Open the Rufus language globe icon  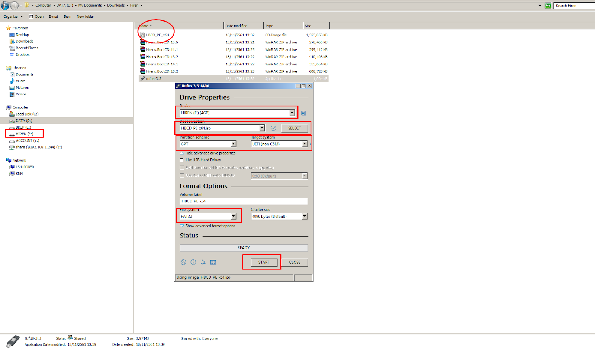tap(183, 262)
